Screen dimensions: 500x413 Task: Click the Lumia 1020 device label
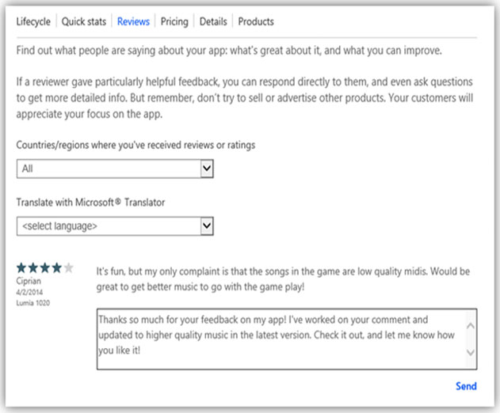point(32,302)
